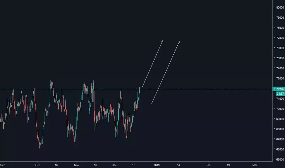Click the Feb date label on time axis

point(208,165)
